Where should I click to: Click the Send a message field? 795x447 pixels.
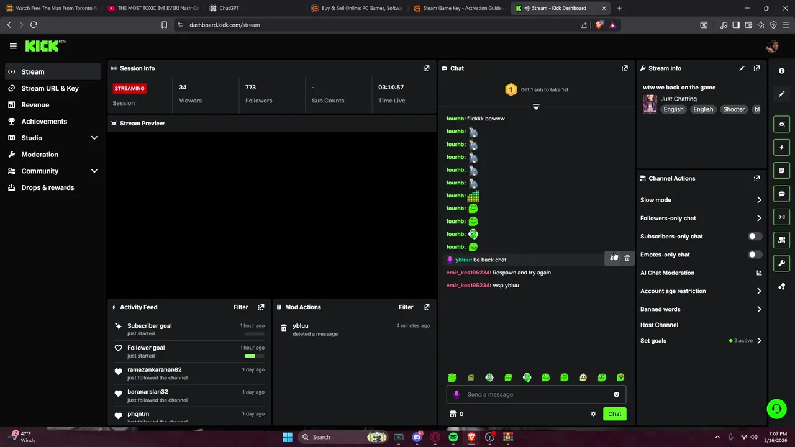pyautogui.click(x=536, y=394)
